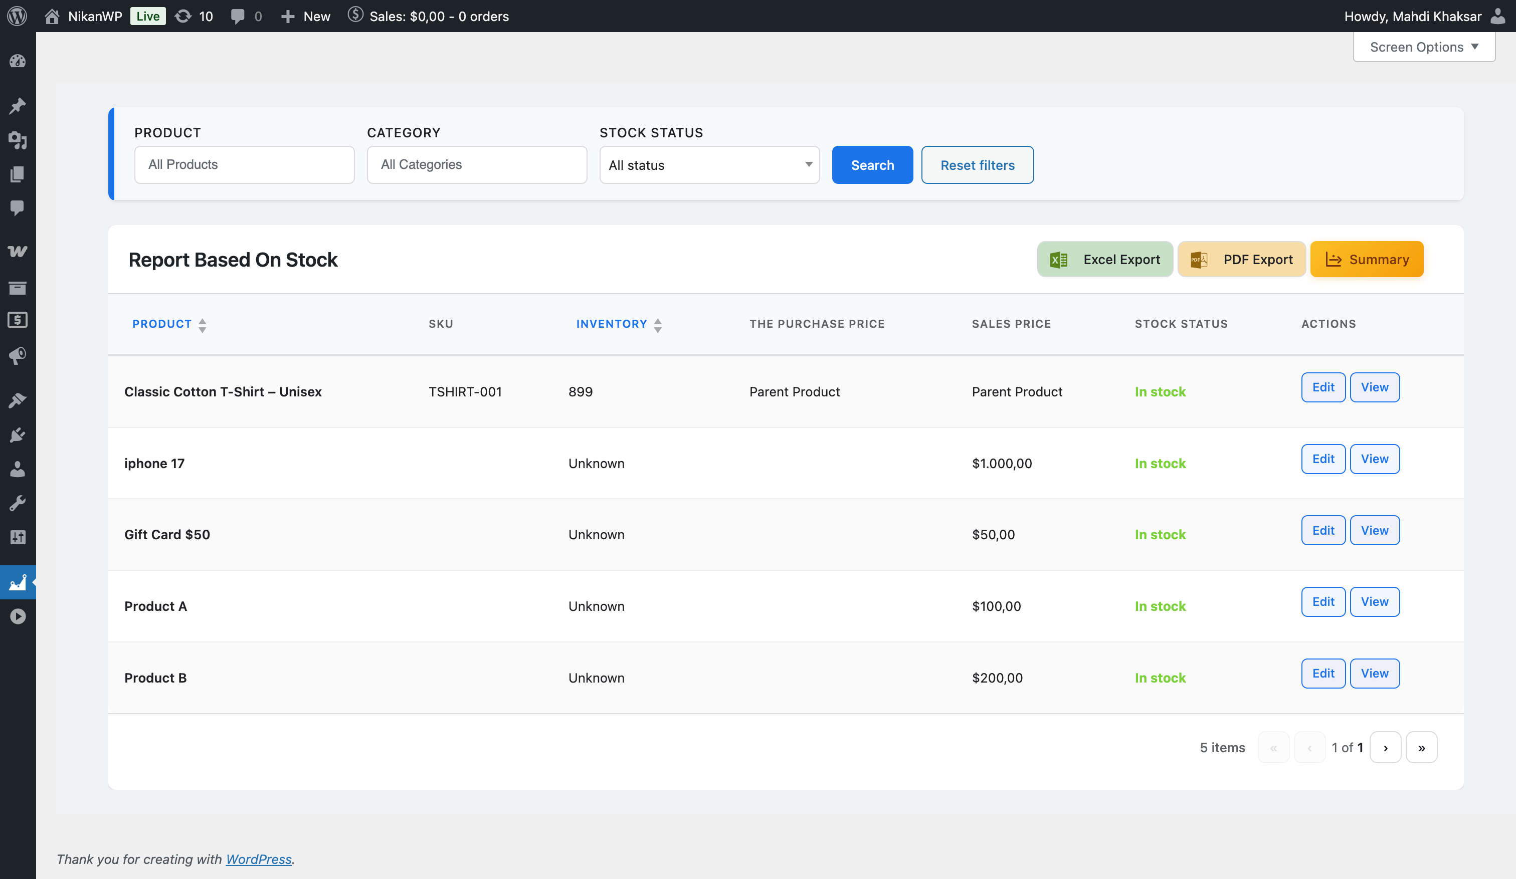
Task: Open Comments from the admin sidebar
Action: tap(18, 208)
